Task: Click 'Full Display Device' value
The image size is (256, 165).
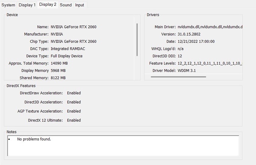Action: click(66, 56)
